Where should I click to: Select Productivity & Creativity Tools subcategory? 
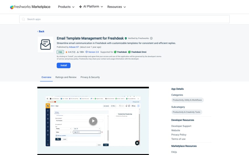click(x=186, y=112)
